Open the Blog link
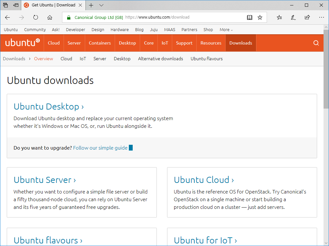This screenshot has height=246, width=329. point(139,30)
